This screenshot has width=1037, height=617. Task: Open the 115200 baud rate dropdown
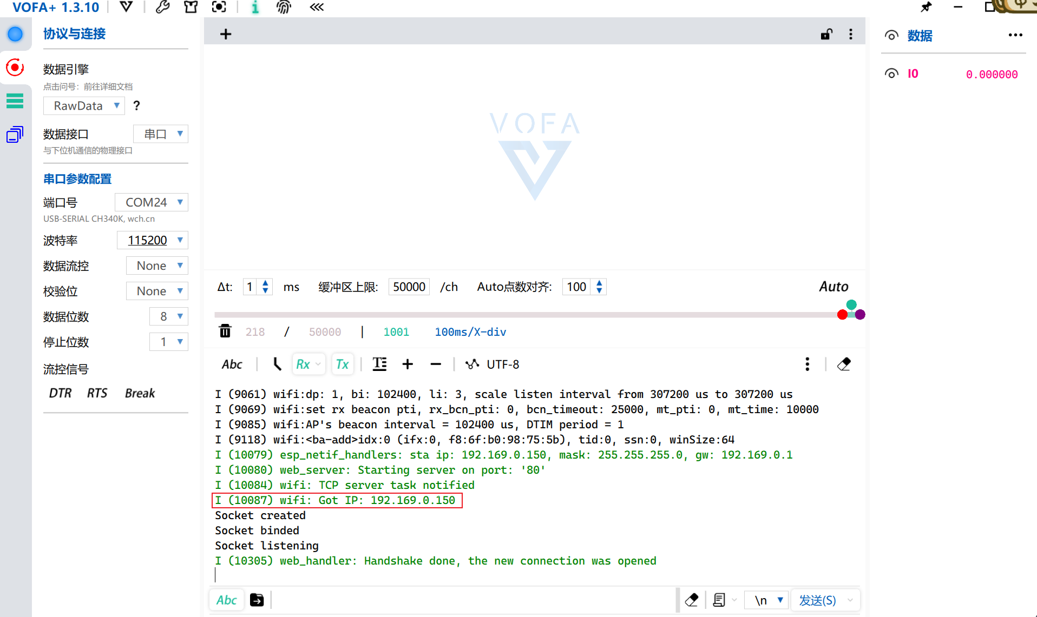tap(153, 240)
